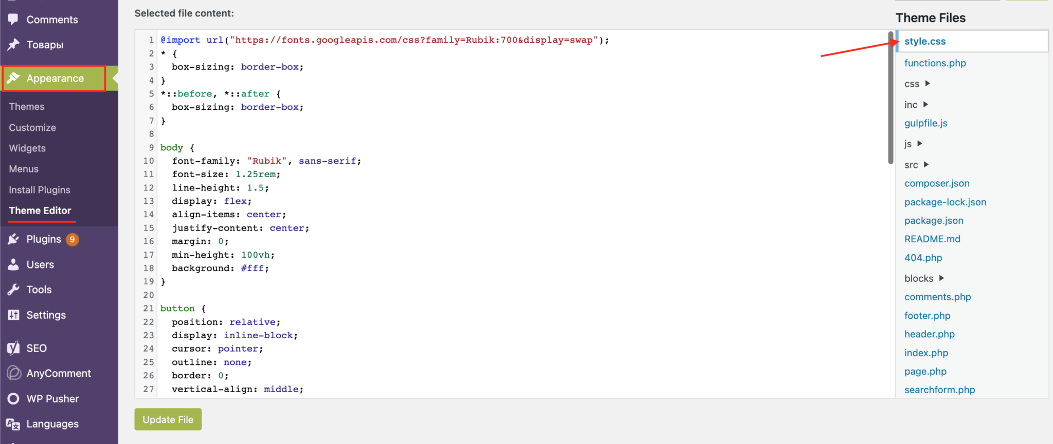Open functions.php from Theme Files
Viewport: 1053px width, 444px height.
[935, 63]
